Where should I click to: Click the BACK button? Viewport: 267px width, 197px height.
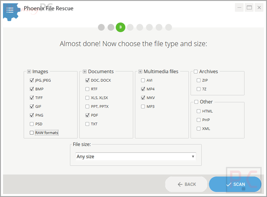(x=186, y=184)
